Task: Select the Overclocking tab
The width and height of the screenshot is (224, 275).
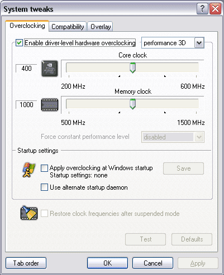Action: click(x=27, y=26)
